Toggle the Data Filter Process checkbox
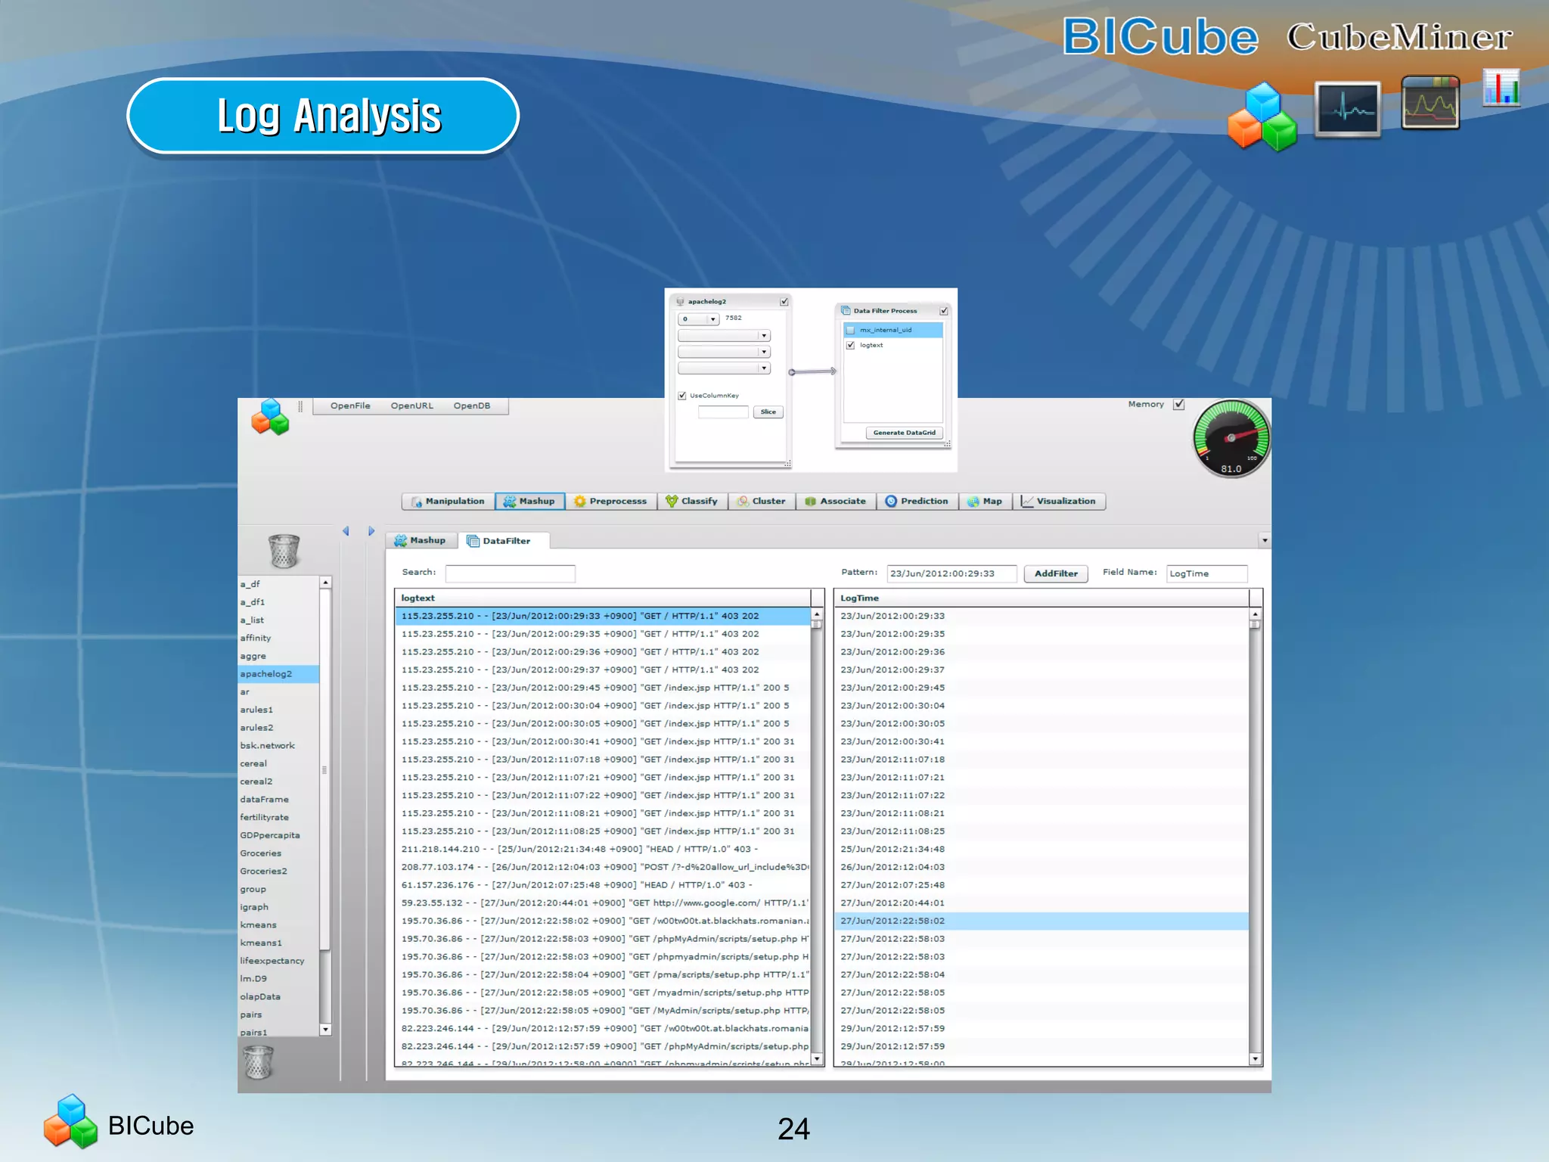The image size is (1549, 1162). pyautogui.click(x=944, y=310)
